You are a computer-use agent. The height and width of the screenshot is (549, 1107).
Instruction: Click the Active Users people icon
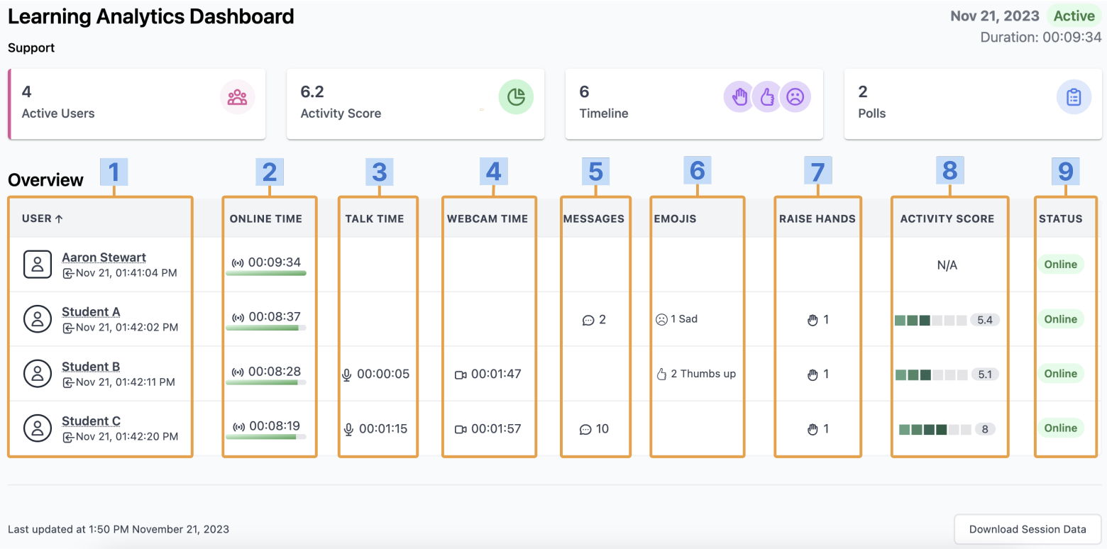pos(237,98)
